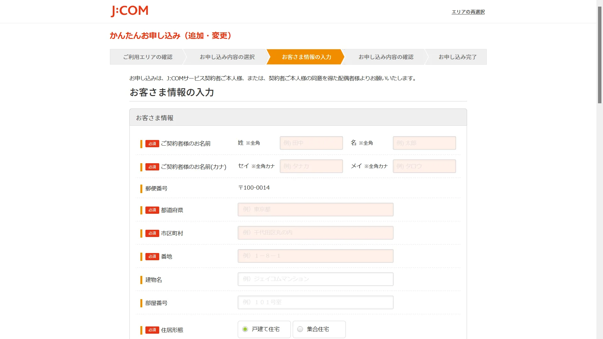Click the 必須 badge next to 住居形態
Viewport: 603px width, 339px height.
152,330
